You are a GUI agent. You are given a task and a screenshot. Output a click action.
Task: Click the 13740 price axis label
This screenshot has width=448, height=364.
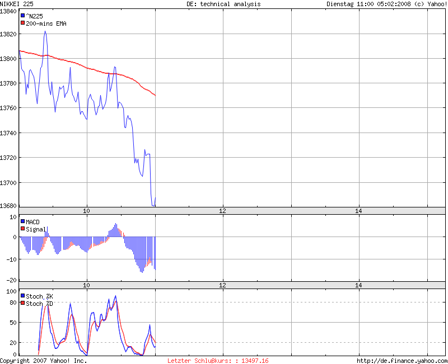pyautogui.click(x=8, y=133)
